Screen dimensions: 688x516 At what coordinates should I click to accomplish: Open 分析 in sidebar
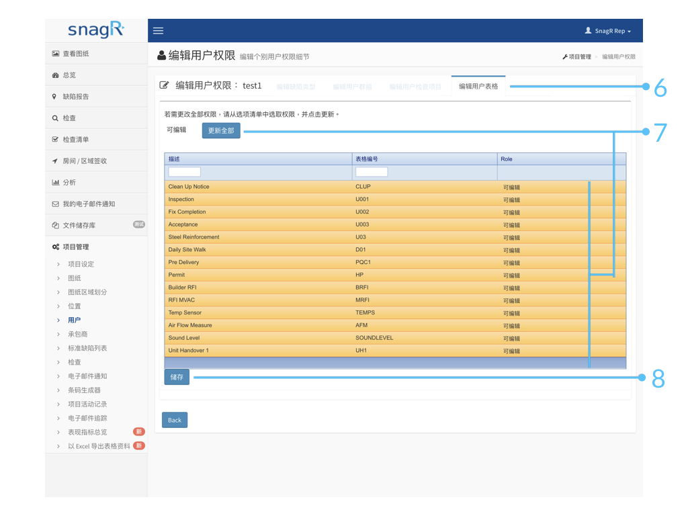tap(96, 183)
